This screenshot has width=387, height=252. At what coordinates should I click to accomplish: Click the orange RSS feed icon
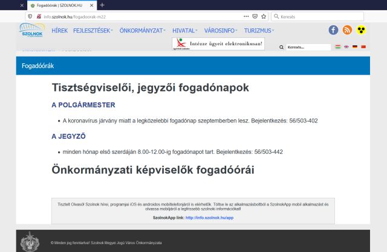(x=347, y=30)
